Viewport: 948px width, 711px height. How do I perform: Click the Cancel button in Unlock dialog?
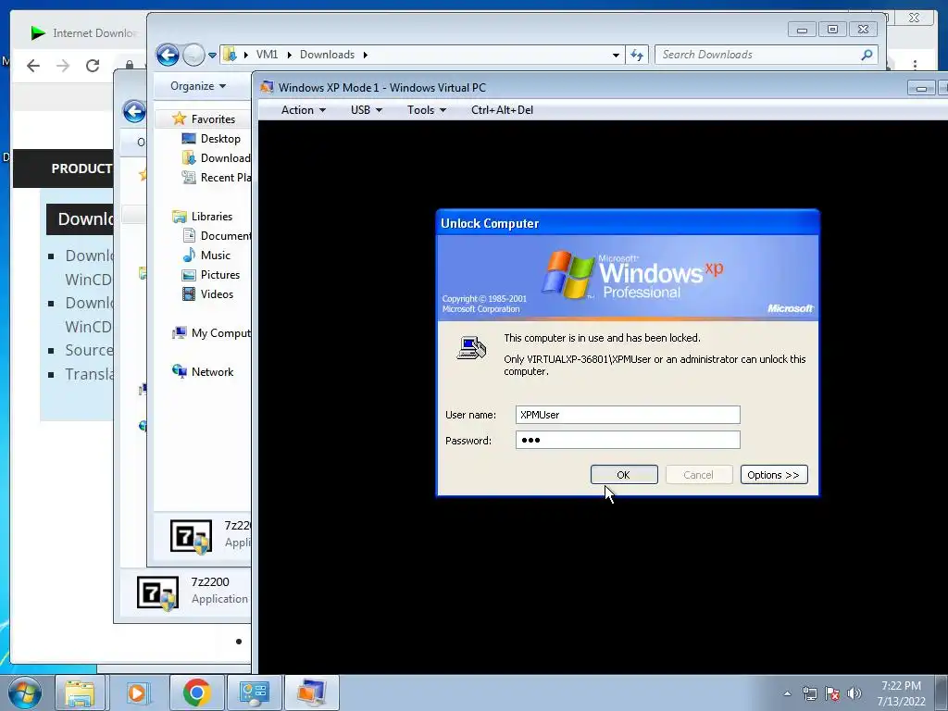[699, 475]
